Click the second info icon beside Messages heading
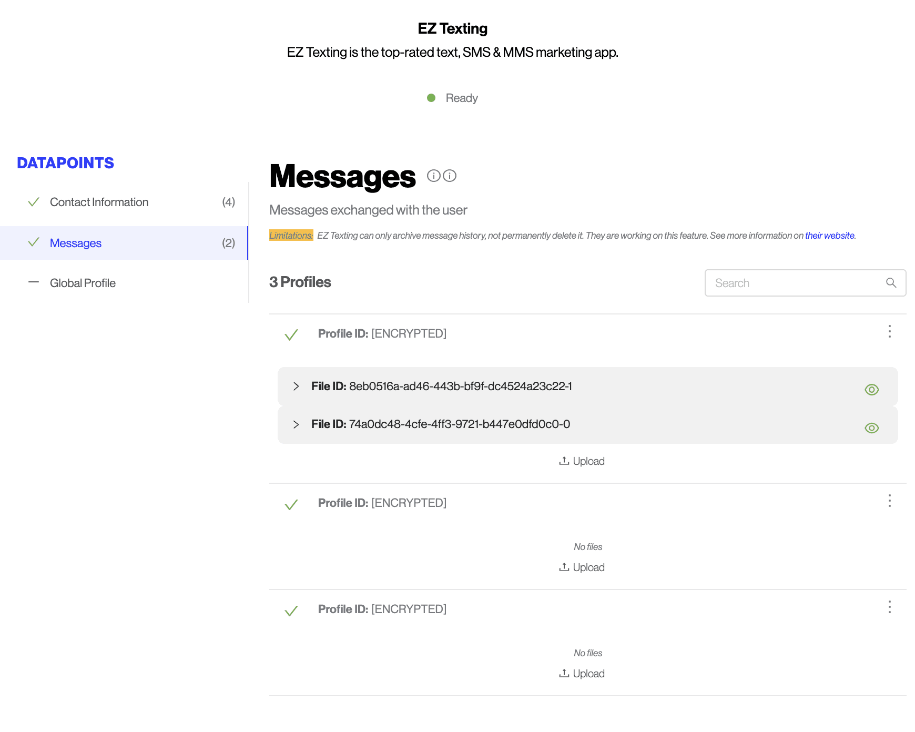The height and width of the screenshot is (732, 915). (450, 176)
